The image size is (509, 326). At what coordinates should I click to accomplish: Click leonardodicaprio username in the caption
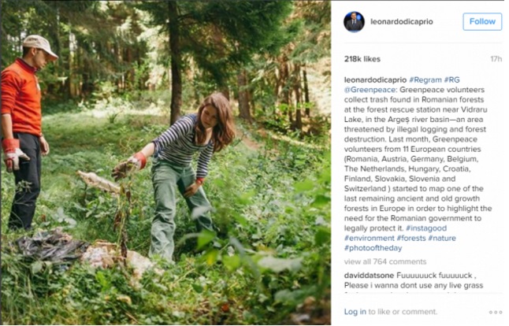coord(375,80)
